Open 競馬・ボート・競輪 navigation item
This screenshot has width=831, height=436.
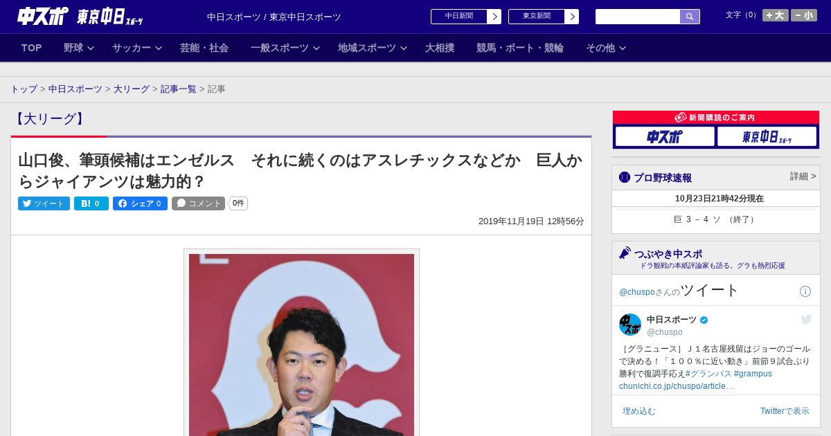point(520,48)
